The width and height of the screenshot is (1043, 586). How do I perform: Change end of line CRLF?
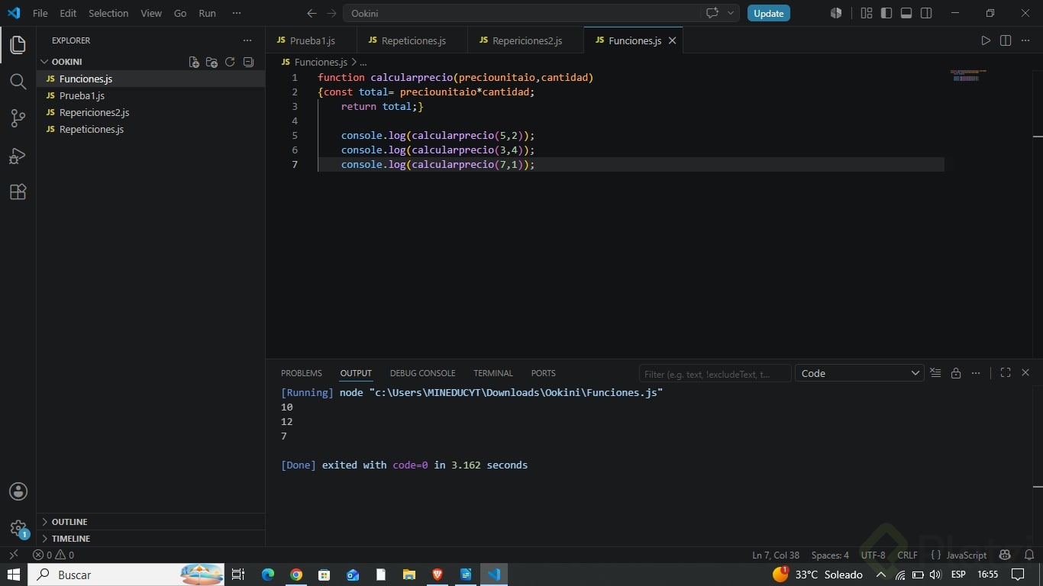[907, 555]
